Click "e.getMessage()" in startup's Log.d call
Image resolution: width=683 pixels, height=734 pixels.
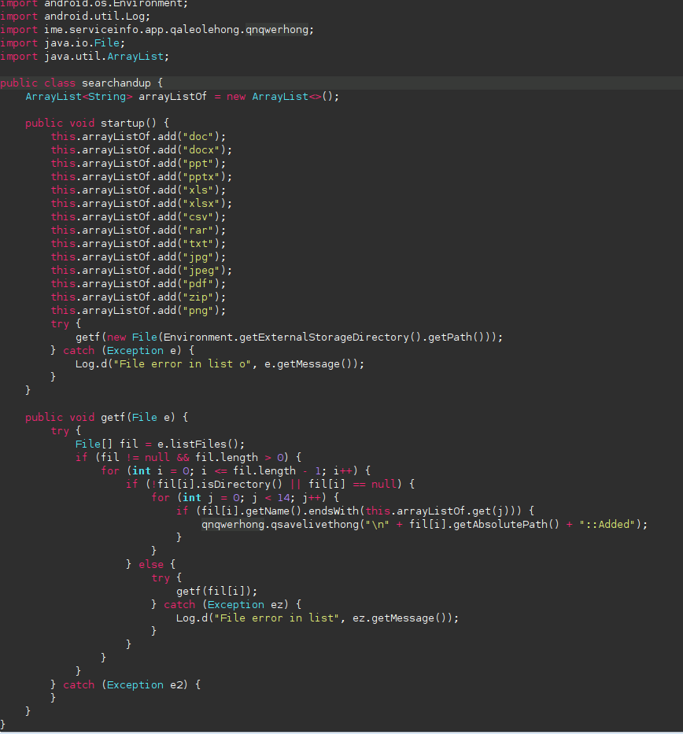(308, 364)
